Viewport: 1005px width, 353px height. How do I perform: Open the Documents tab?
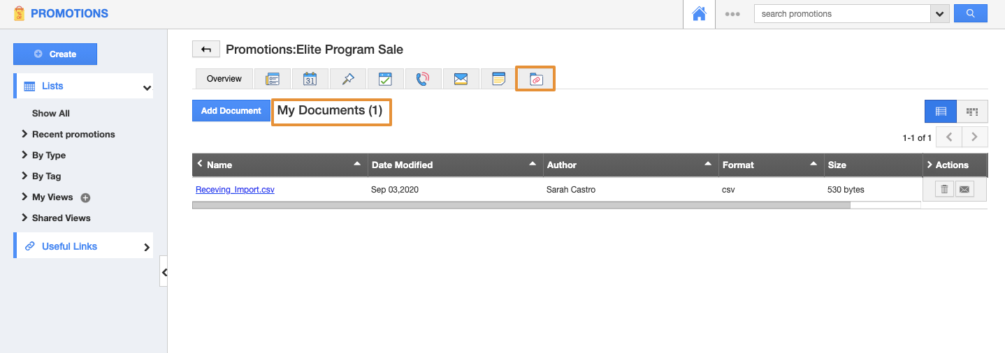(x=535, y=79)
